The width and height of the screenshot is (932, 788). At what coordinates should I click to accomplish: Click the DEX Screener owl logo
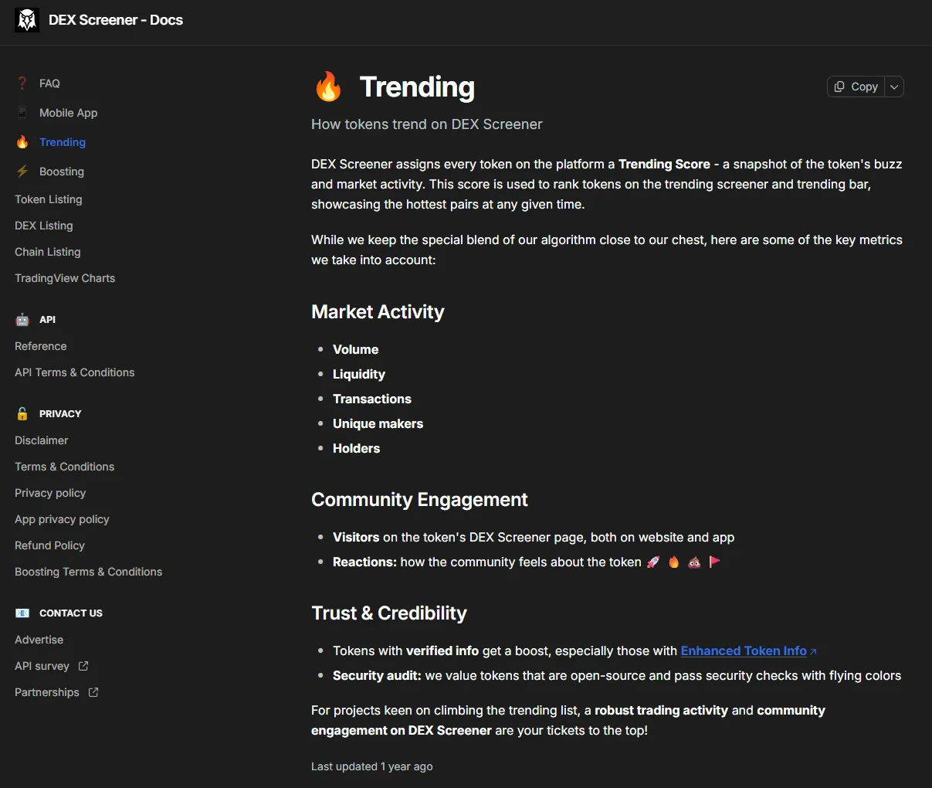coord(27,20)
